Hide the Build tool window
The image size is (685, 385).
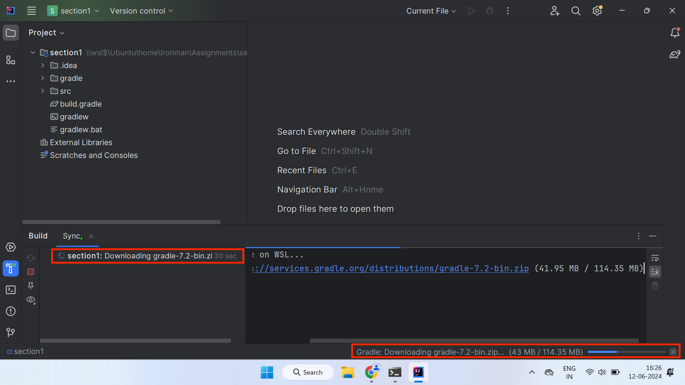coord(653,236)
